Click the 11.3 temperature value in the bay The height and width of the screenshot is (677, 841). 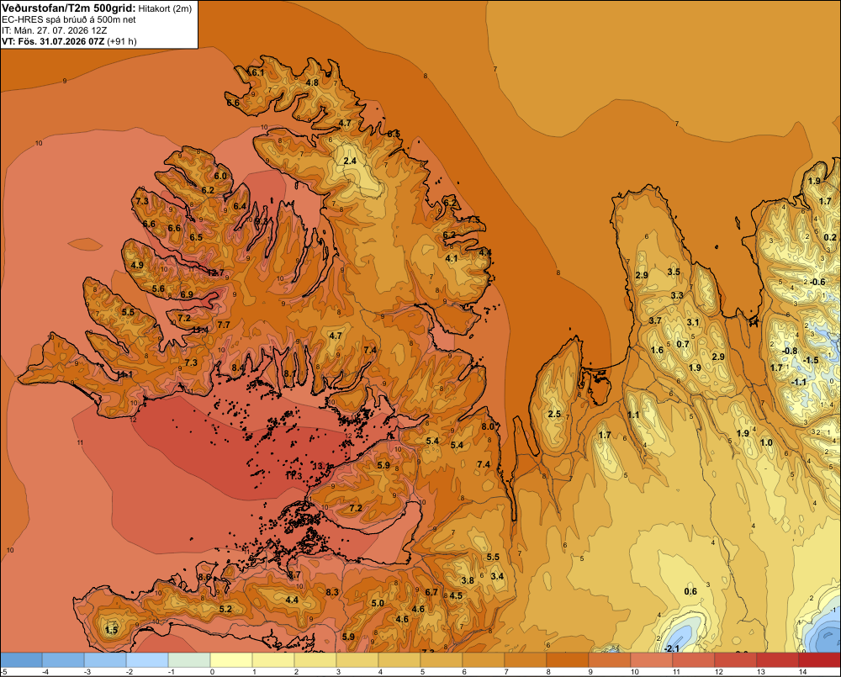[x=294, y=476]
